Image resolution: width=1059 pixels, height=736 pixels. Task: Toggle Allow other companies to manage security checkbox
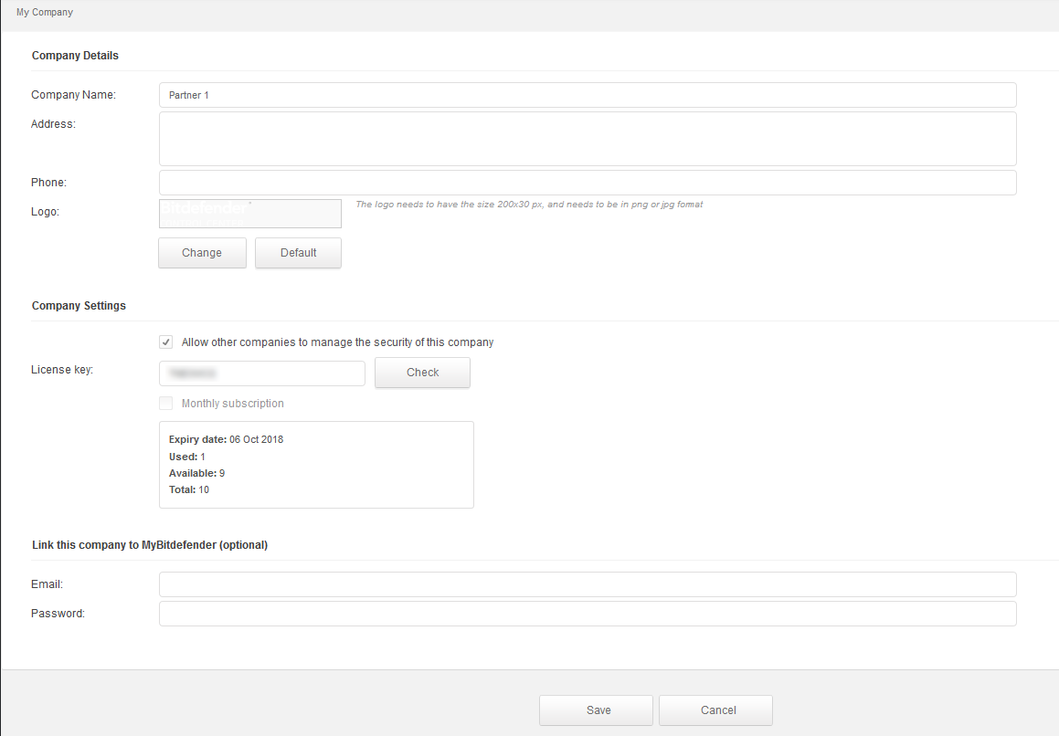click(165, 342)
